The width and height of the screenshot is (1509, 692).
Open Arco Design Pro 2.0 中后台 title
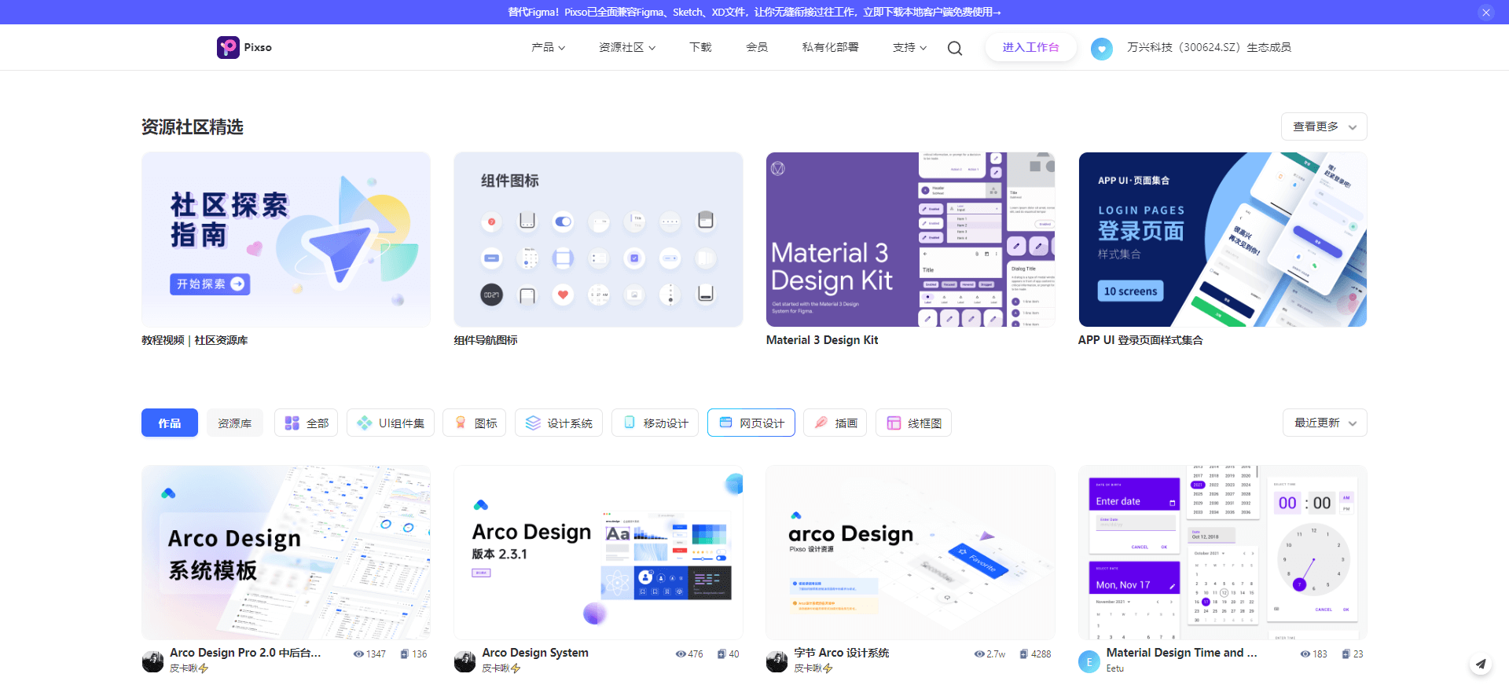[245, 653]
